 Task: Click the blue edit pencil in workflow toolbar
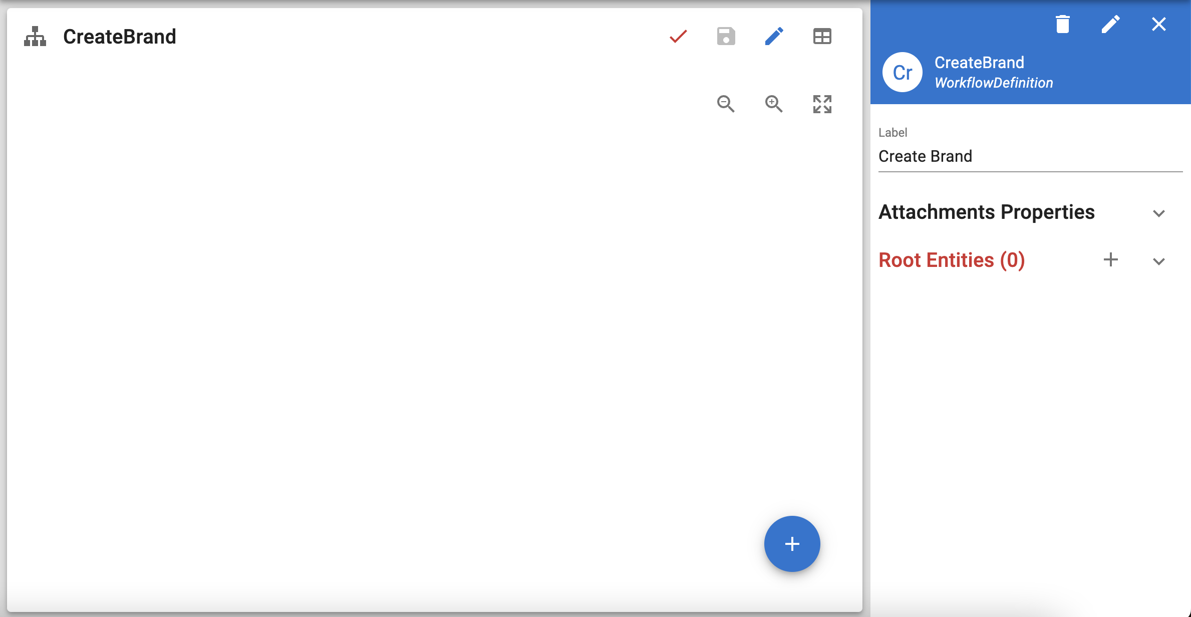point(774,37)
